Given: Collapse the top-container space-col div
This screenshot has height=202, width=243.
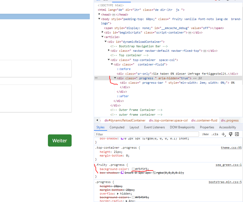Looking at the screenshot, I should coord(109,60).
